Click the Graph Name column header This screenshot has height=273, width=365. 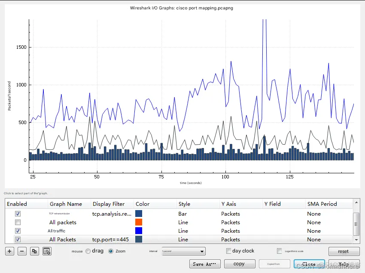70,204
